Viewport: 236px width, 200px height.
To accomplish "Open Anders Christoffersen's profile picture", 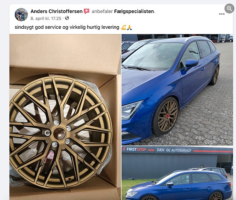I will coord(21,14).
